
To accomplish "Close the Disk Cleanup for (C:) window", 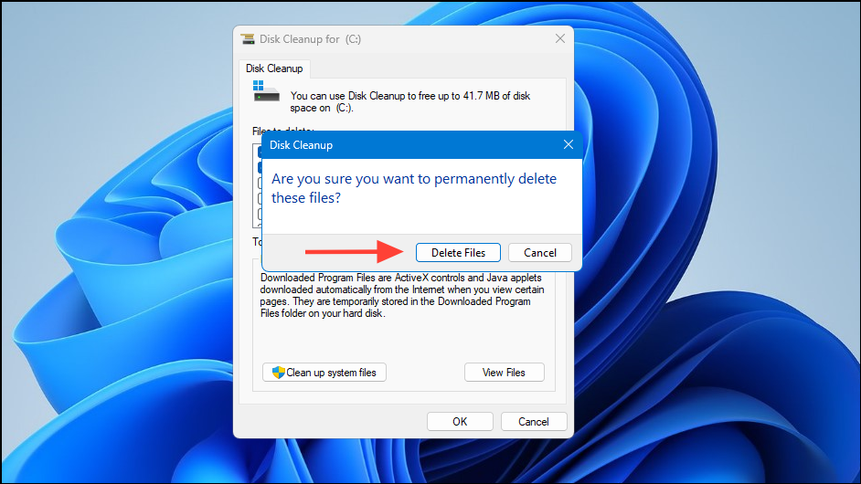I will [x=560, y=38].
